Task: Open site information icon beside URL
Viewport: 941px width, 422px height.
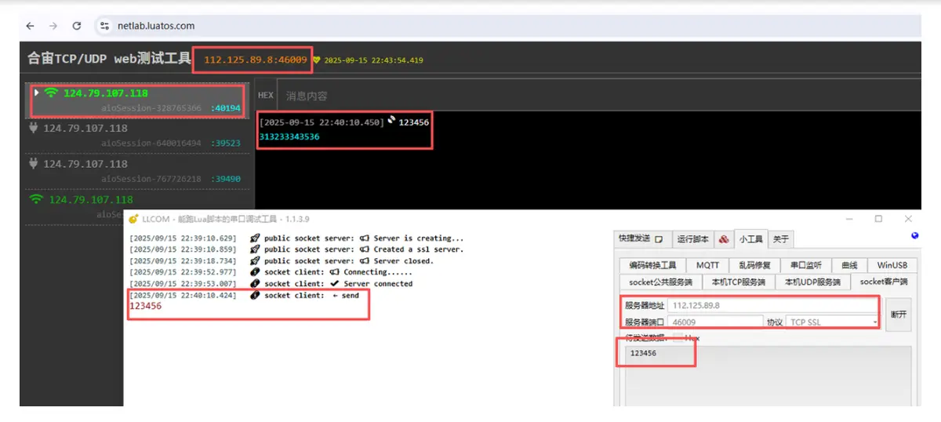Action: [104, 26]
